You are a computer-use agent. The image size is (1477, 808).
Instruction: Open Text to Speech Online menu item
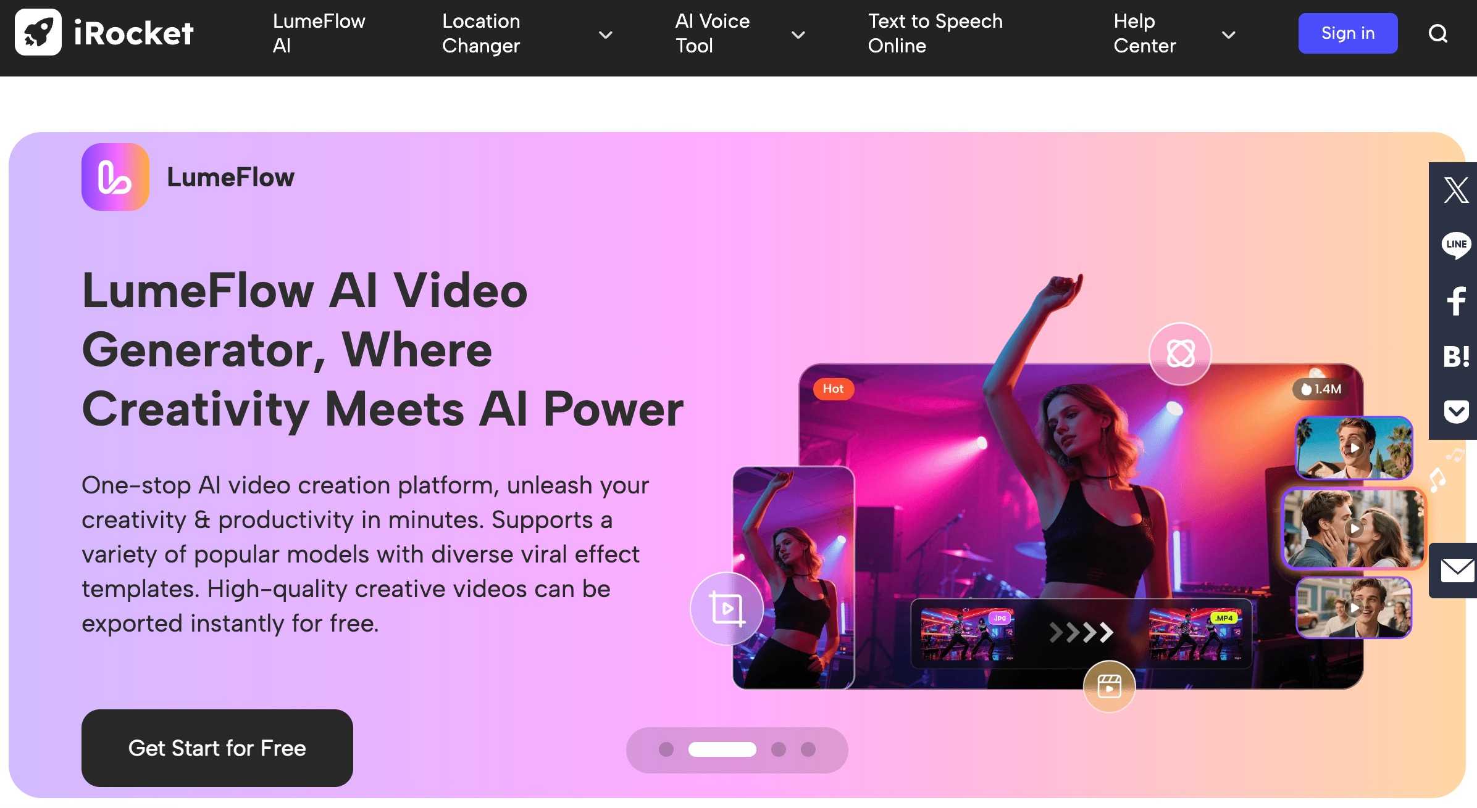pos(935,33)
